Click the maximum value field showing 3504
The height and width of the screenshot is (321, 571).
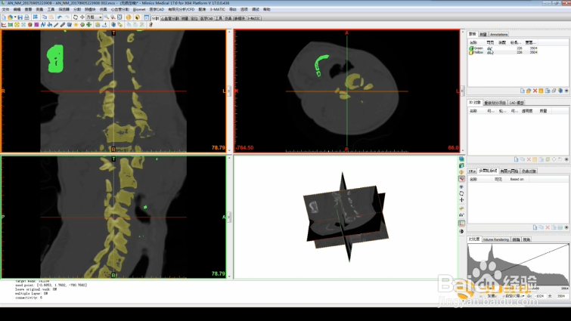click(x=561, y=296)
